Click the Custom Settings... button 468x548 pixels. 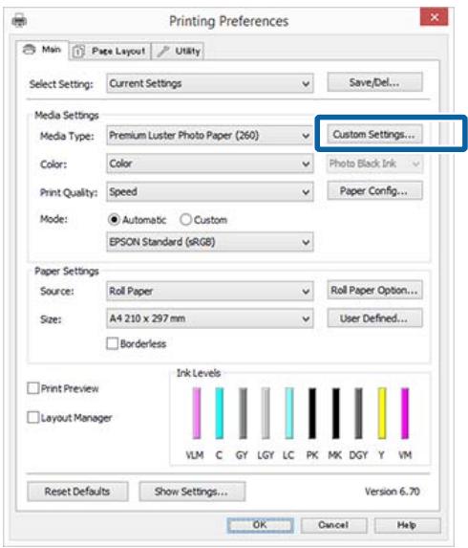tap(374, 135)
